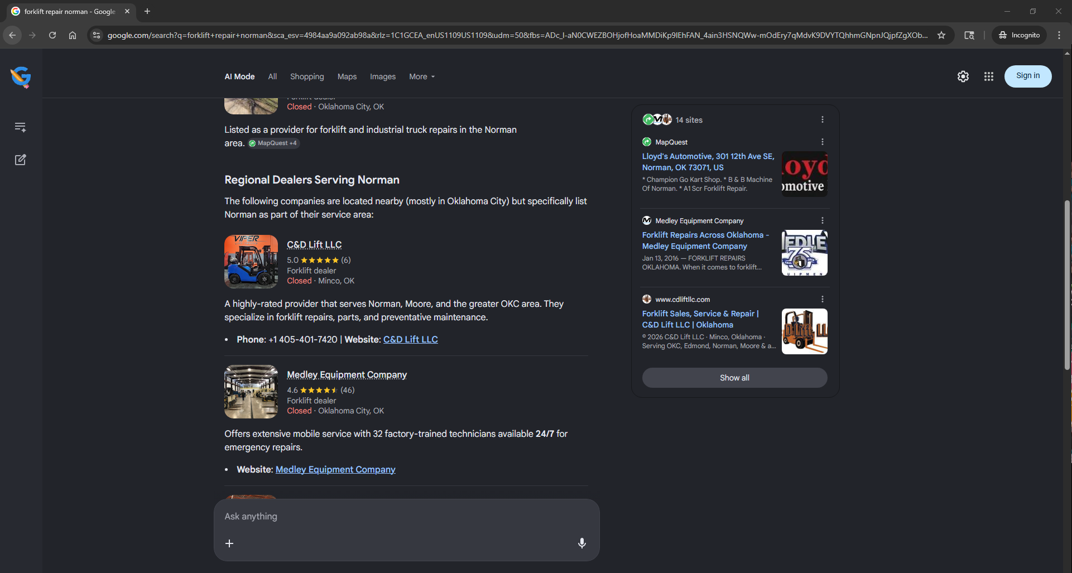
Task: Click the Sign in button
Action: point(1028,76)
